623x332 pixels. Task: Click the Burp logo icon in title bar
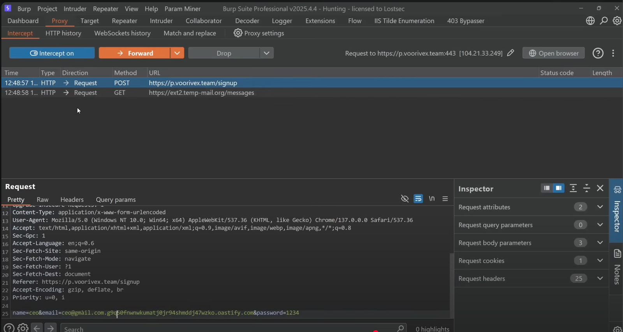[7, 8]
